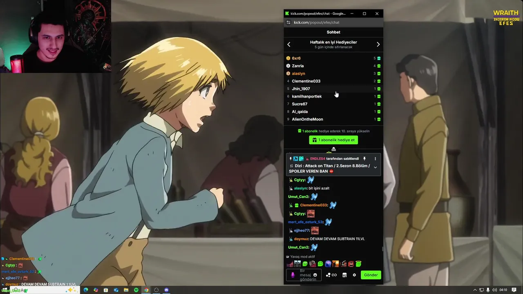
Task: Click the chat scrollbar
Action: (x=382, y=248)
